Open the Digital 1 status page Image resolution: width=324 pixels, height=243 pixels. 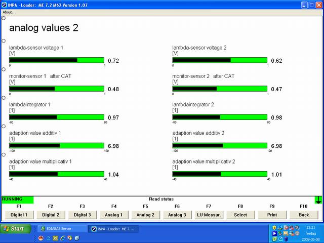[19, 215]
